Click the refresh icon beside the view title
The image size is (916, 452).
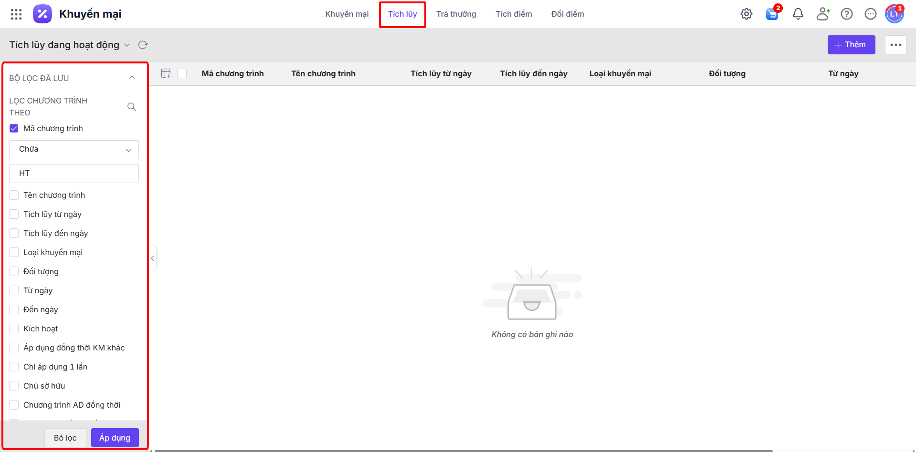[x=143, y=45]
